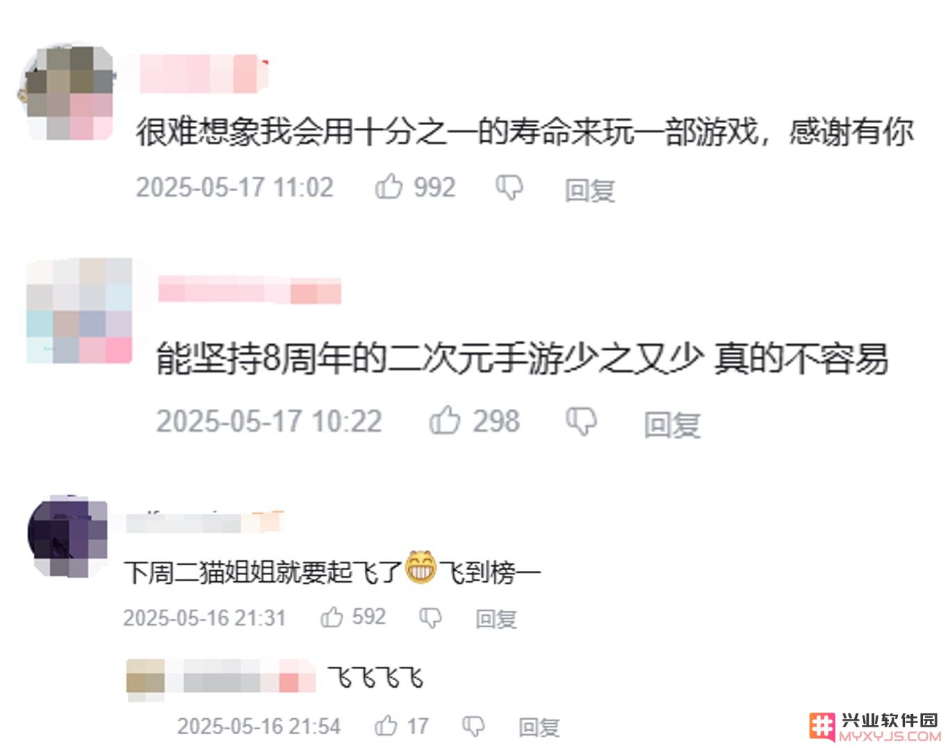Like the comment about 8周年 二次元手游
The height and width of the screenshot is (753, 950).
click(x=445, y=420)
